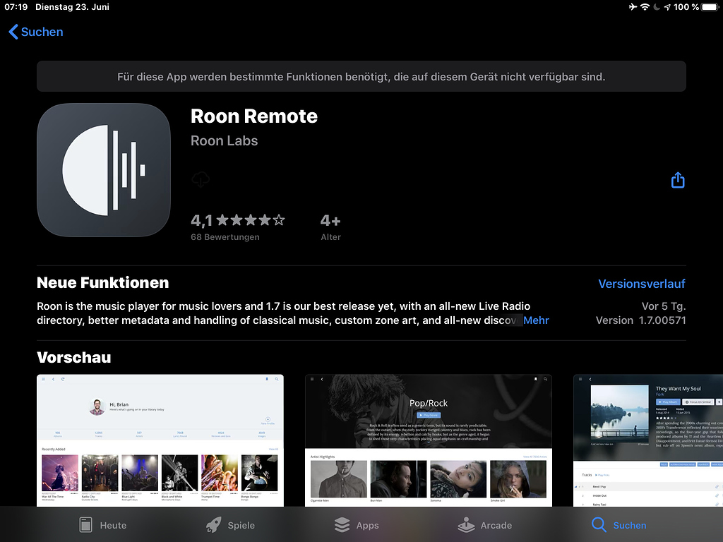This screenshot has height=542, width=723.
Task: Tap the Wi-Fi status bar icon
Action: click(645, 7)
